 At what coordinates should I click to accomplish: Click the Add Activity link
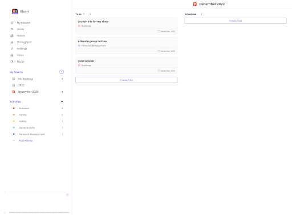[x=26, y=140]
